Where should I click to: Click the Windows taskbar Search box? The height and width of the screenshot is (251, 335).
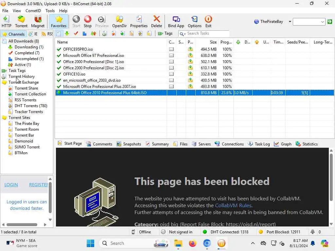pyautogui.click(x=134, y=243)
